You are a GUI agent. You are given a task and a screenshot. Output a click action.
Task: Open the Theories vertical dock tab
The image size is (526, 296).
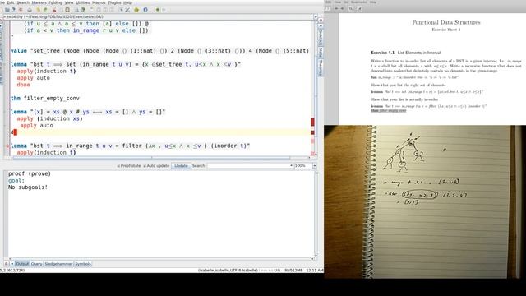[321, 67]
